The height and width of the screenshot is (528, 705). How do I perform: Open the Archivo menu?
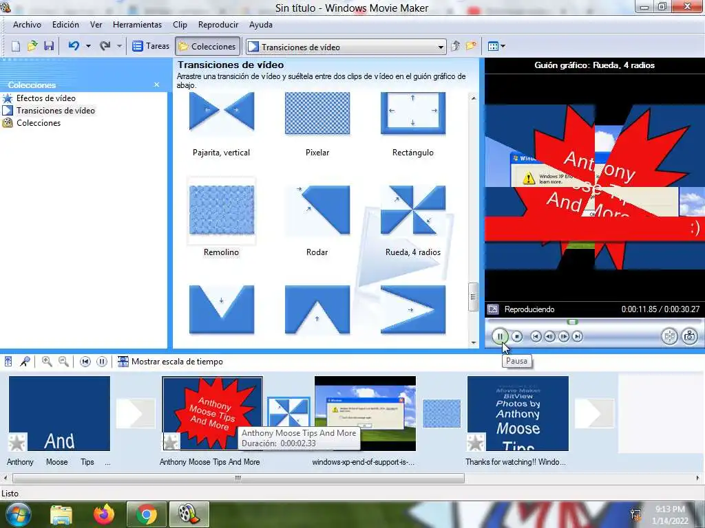(x=27, y=25)
